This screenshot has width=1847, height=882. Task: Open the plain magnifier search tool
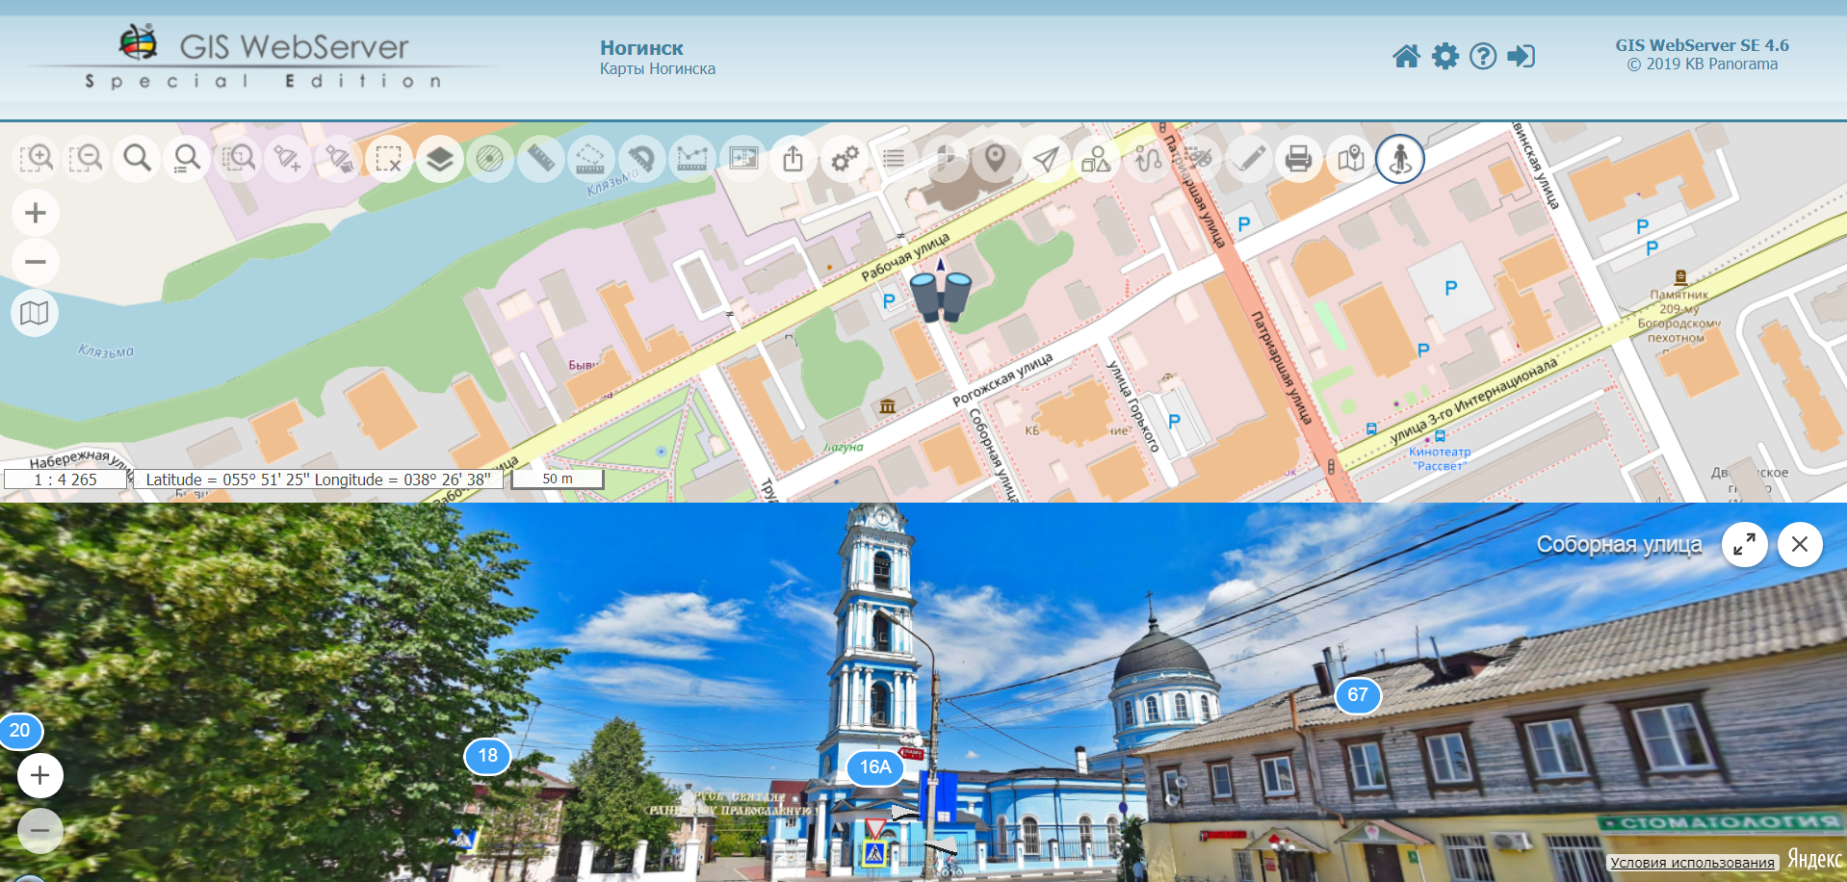(x=137, y=158)
